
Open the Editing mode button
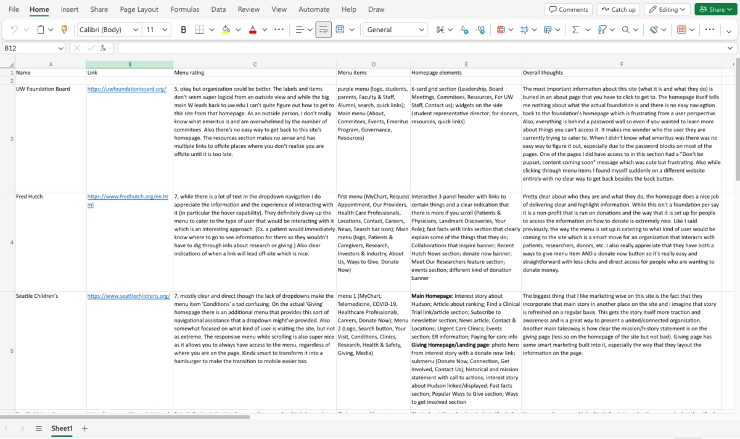[x=667, y=9]
